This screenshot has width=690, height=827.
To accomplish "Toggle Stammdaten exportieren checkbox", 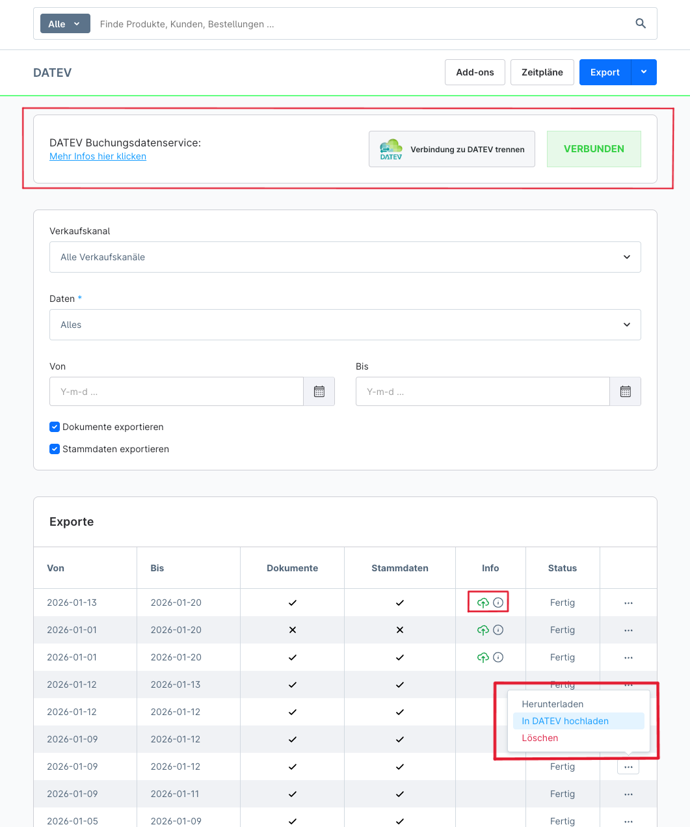I will pos(55,449).
